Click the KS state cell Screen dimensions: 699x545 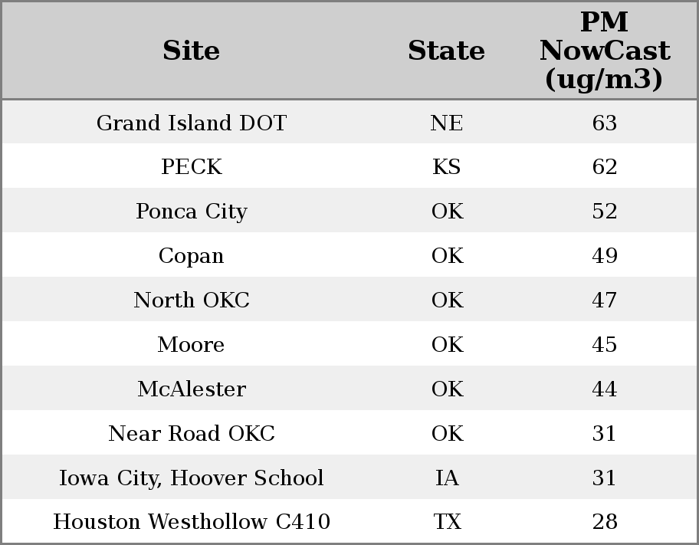(446, 167)
